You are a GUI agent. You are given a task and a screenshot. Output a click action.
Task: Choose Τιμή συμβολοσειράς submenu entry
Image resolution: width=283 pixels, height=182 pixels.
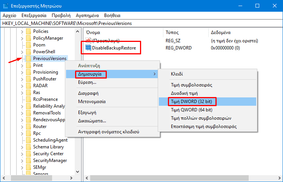(x=208, y=85)
